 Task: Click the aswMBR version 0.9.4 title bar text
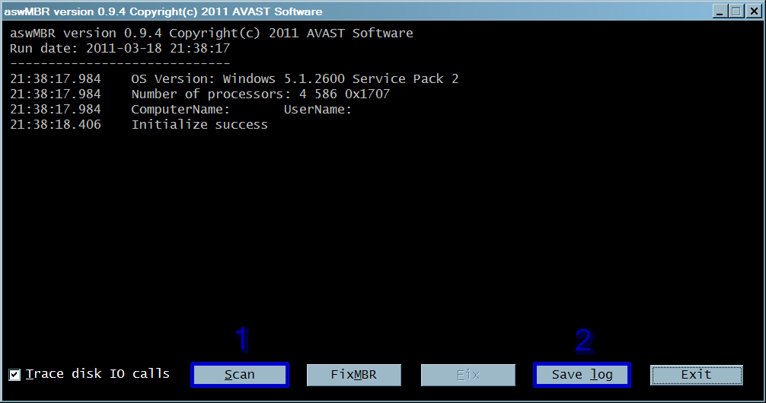point(163,11)
